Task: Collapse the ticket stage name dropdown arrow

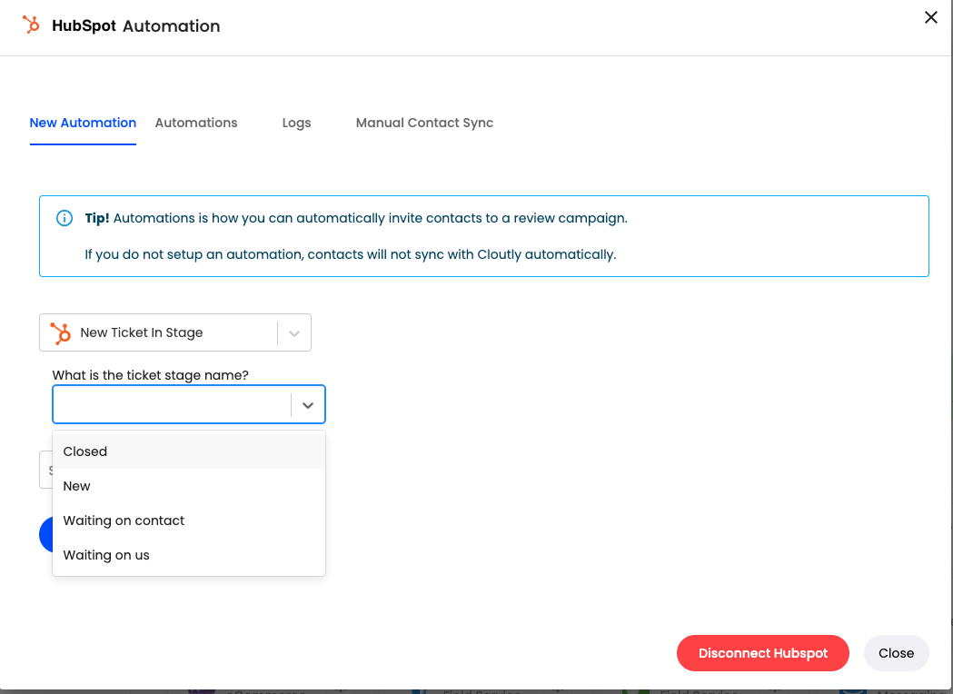Action: pos(308,405)
